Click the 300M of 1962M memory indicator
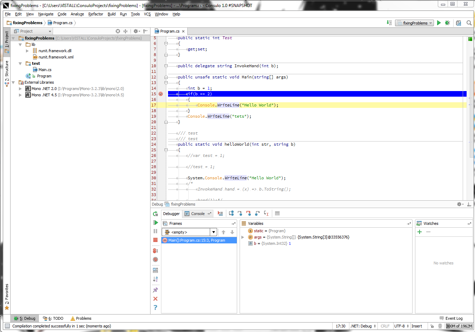This screenshot has width=475, height=332. (x=459, y=326)
